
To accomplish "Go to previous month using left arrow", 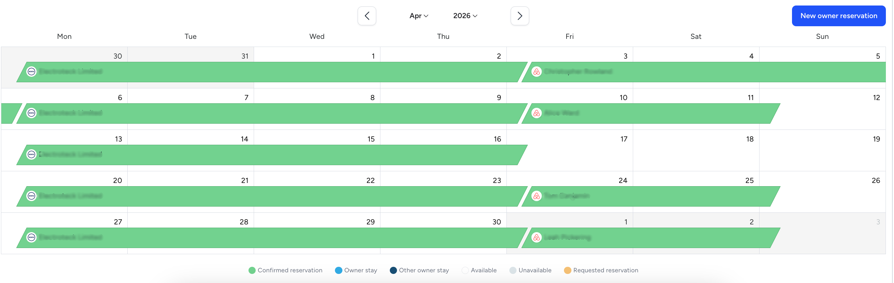I will (x=366, y=16).
